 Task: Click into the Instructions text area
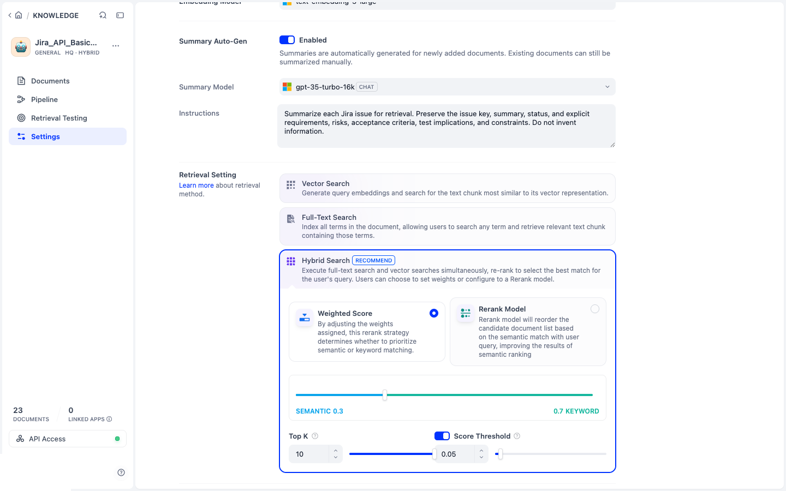point(446,126)
